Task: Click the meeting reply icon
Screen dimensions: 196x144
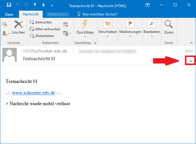Action: 66,25
